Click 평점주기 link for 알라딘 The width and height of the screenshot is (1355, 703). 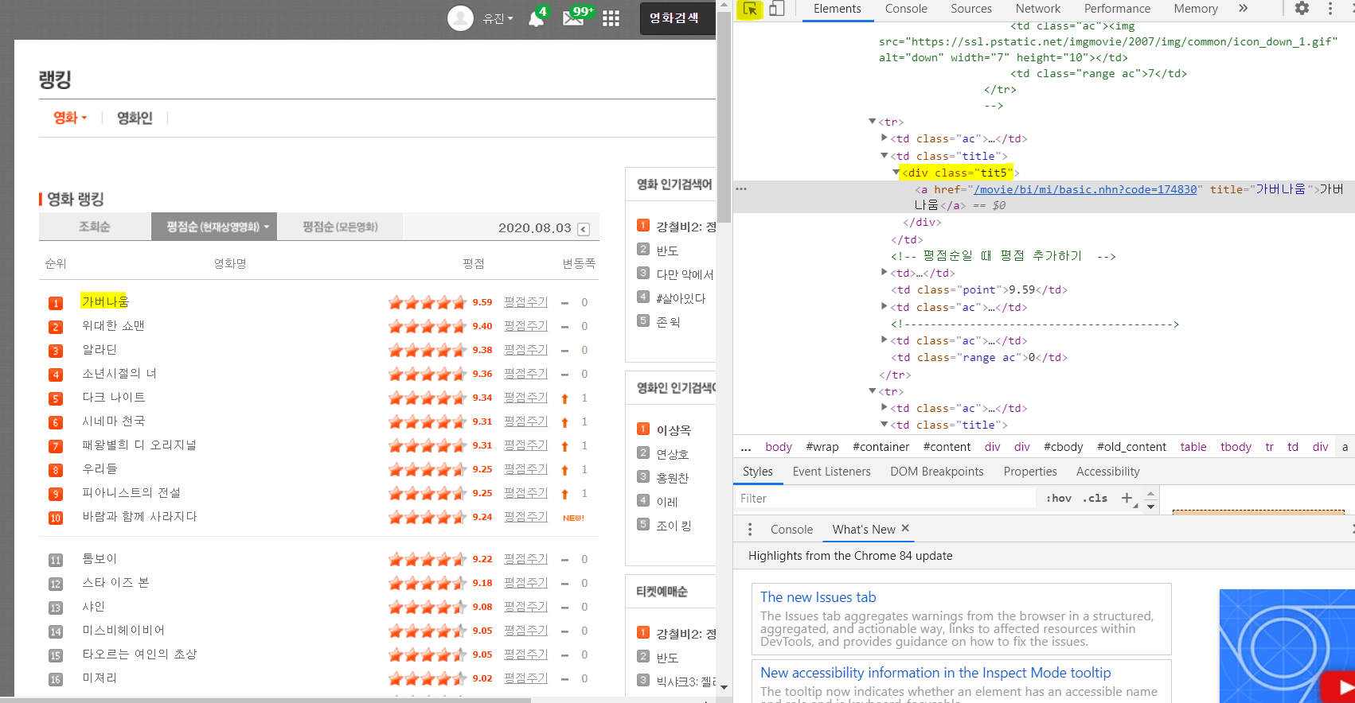[x=525, y=350]
